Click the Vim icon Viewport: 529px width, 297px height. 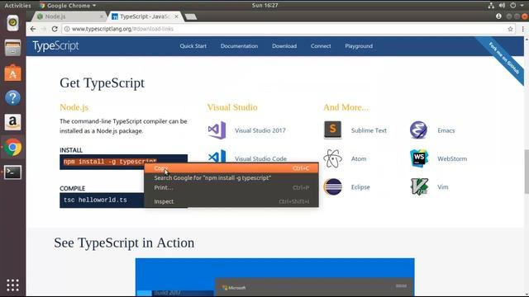coord(419,186)
